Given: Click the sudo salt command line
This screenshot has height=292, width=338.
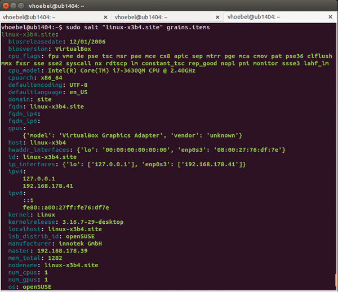Looking at the screenshot, I should 105,28.
